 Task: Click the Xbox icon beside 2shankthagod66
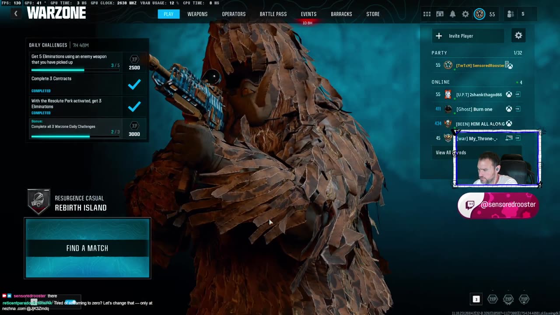[x=509, y=94]
